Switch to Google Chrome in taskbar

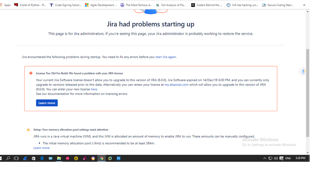pos(102,158)
